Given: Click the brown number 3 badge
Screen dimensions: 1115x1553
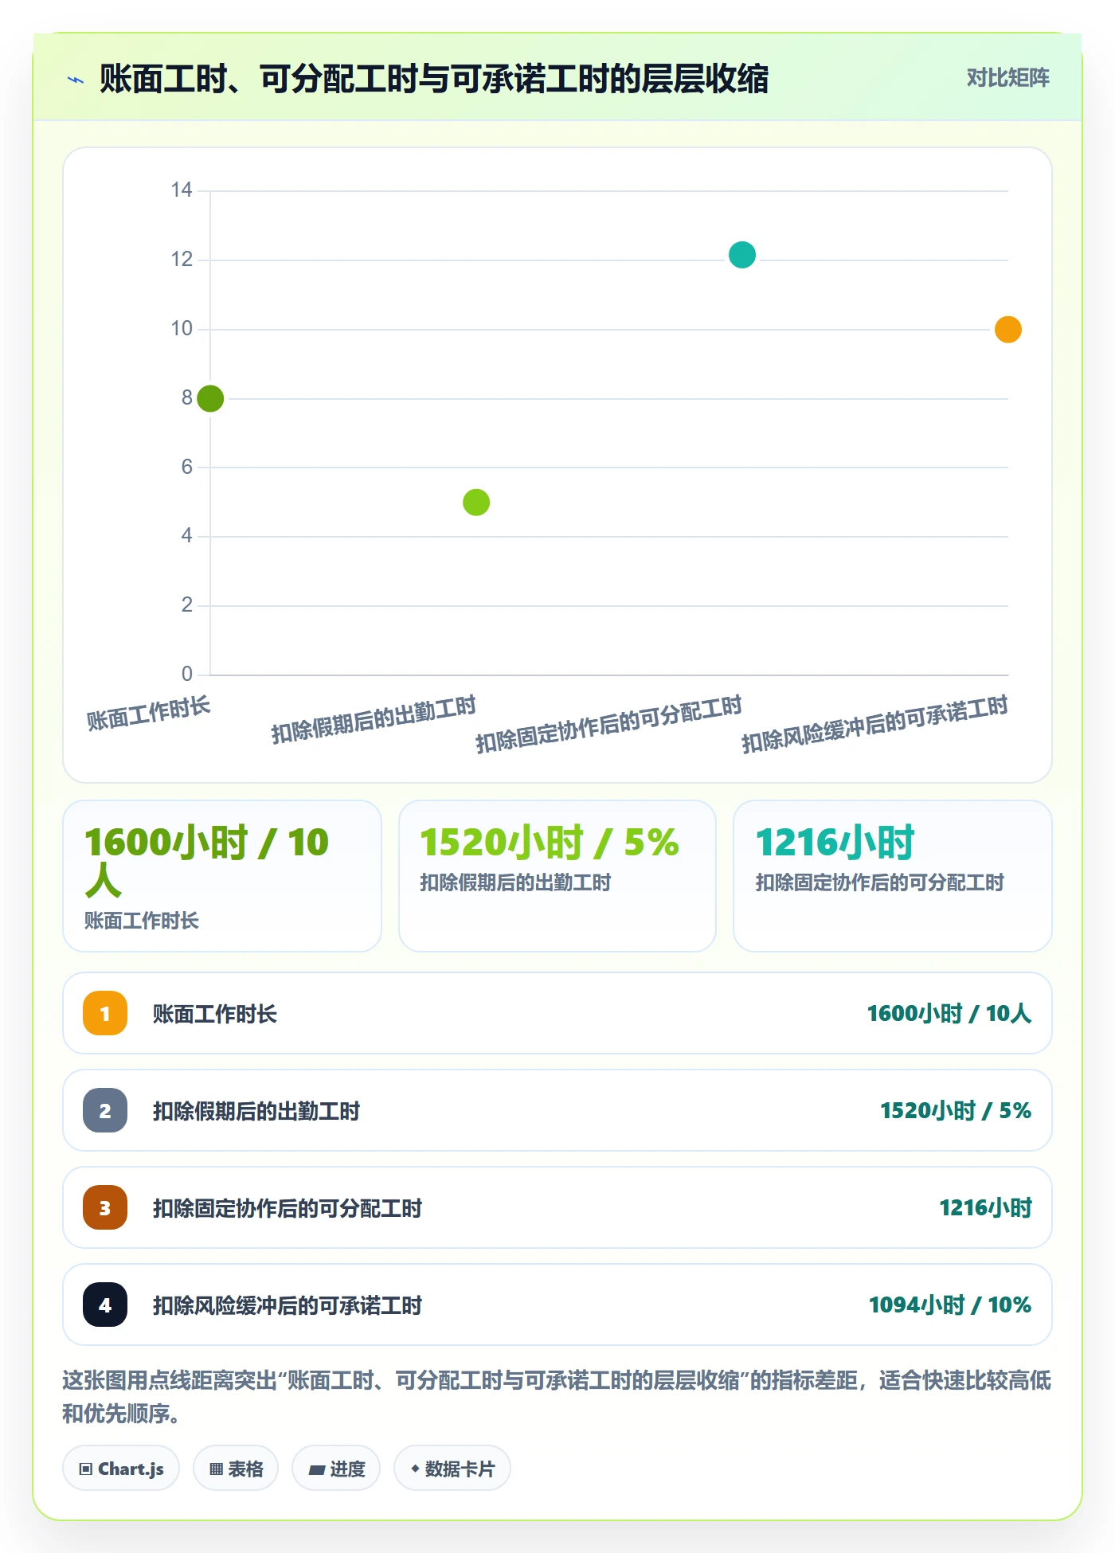Looking at the screenshot, I should coord(105,1207).
